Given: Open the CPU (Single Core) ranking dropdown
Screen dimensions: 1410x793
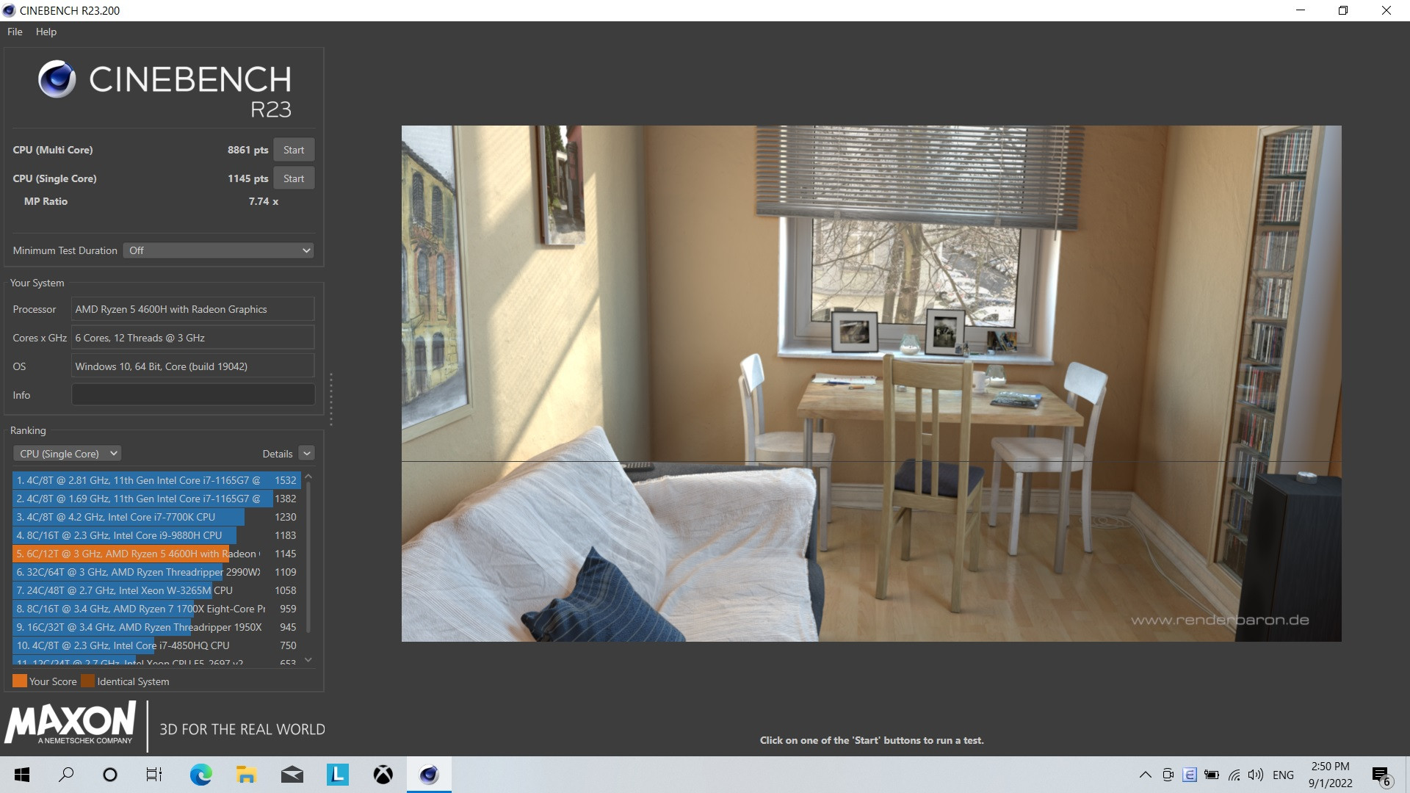Looking at the screenshot, I should tap(67, 454).
